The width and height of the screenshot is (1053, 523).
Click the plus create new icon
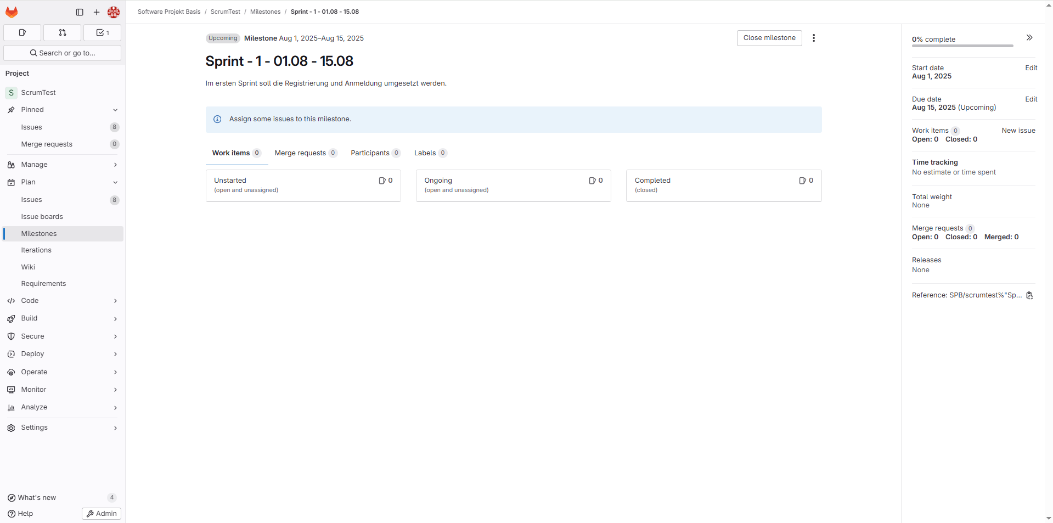pyautogui.click(x=97, y=12)
